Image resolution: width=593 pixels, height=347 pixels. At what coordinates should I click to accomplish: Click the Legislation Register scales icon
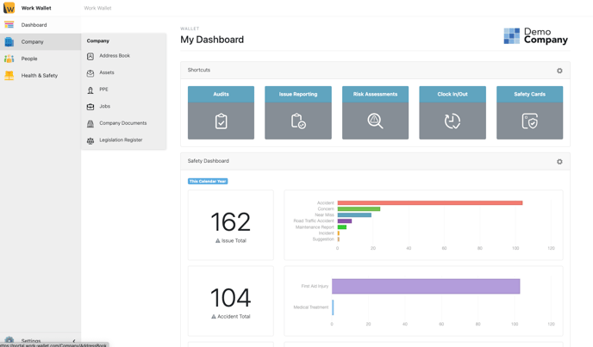pyautogui.click(x=91, y=140)
